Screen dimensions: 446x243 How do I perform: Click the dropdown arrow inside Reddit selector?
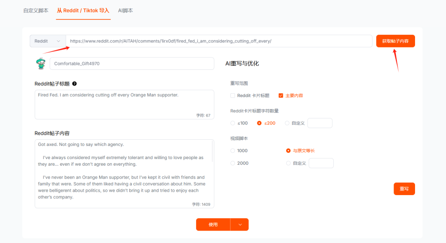click(x=58, y=41)
